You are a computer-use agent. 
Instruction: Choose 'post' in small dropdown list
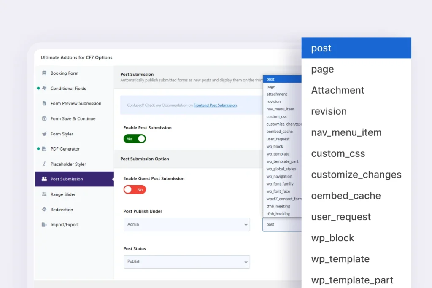tap(282, 79)
